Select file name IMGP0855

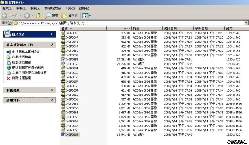pyautogui.click(x=72, y=73)
